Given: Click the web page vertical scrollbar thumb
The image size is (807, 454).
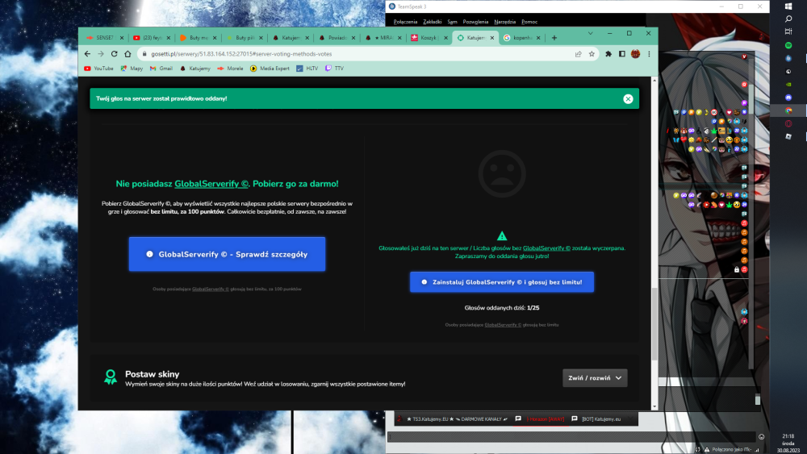Looking at the screenshot, I should (654, 324).
